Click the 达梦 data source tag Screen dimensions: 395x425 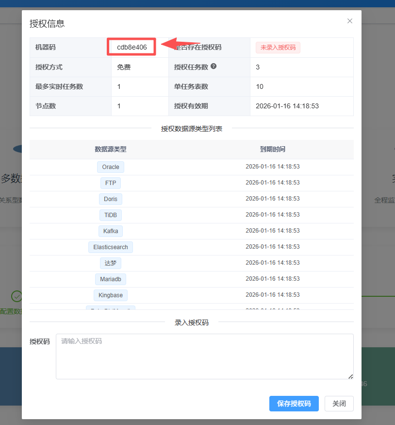point(111,263)
